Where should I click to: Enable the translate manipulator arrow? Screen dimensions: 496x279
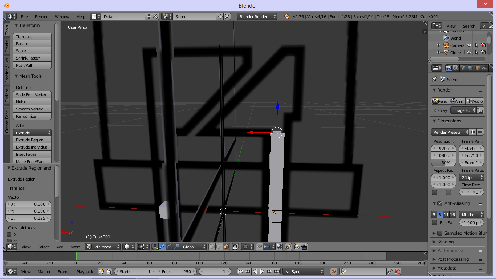click(x=162, y=247)
